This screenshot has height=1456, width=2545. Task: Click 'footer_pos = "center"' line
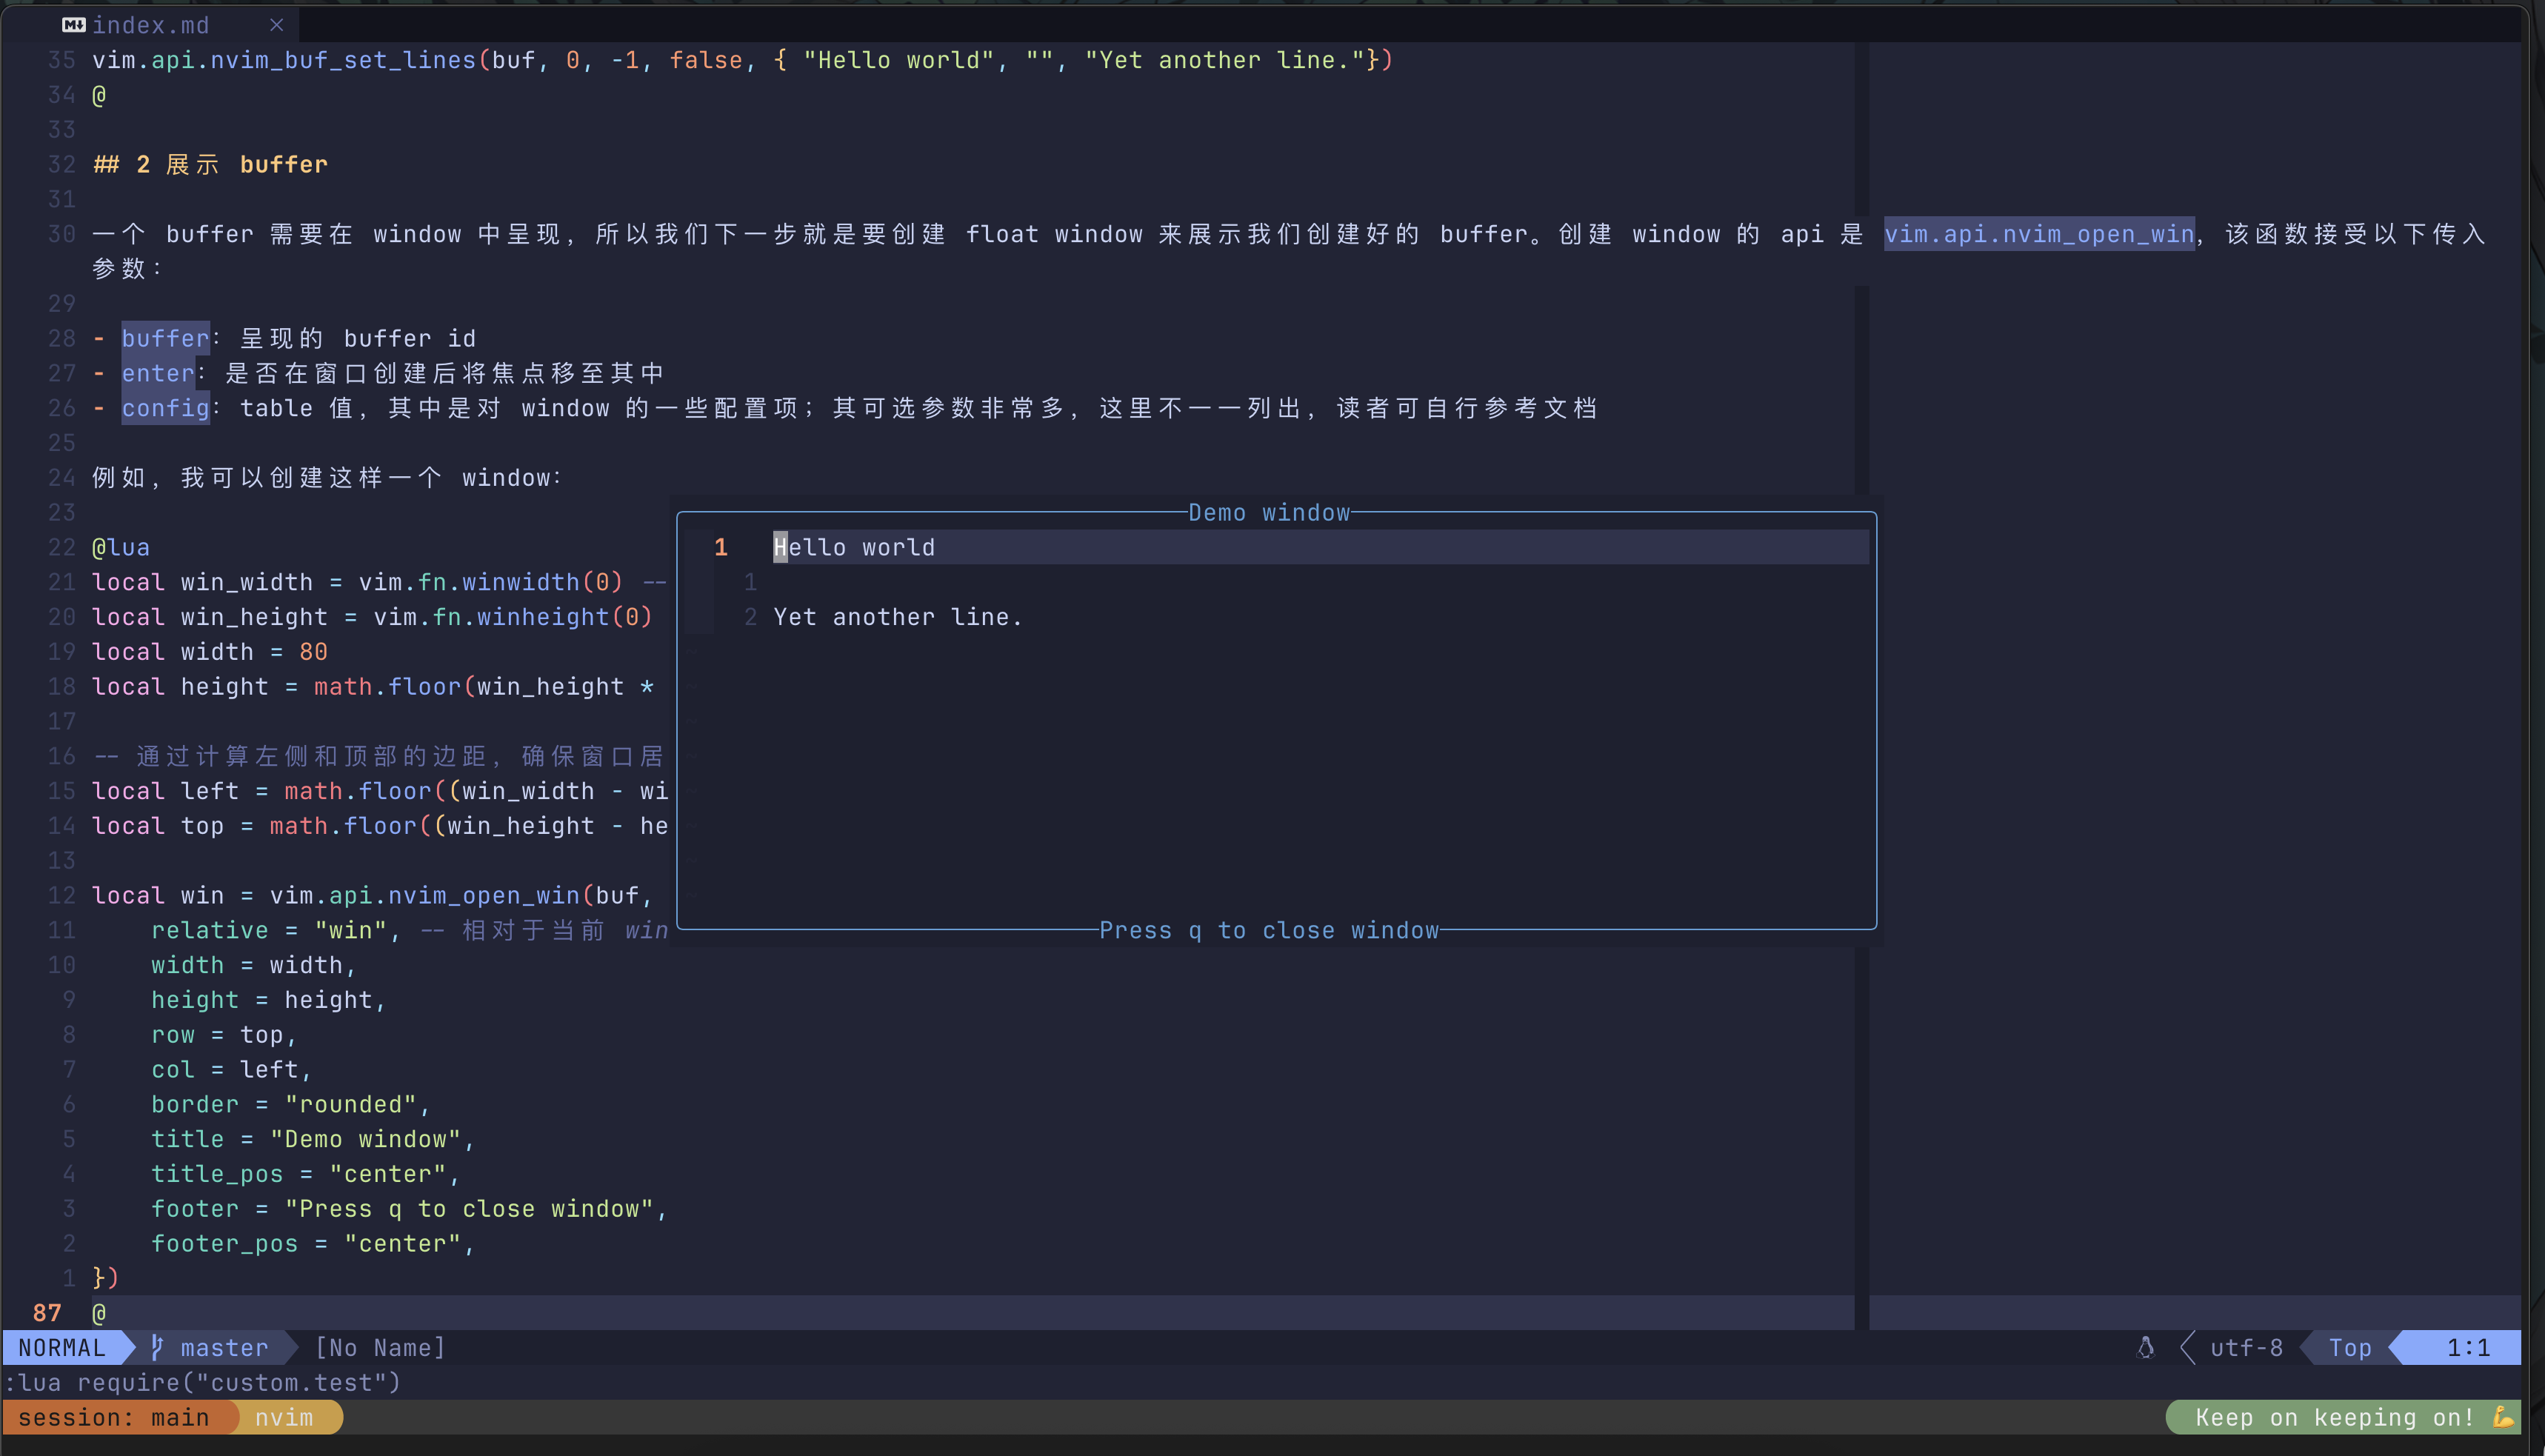coord(312,1243)
